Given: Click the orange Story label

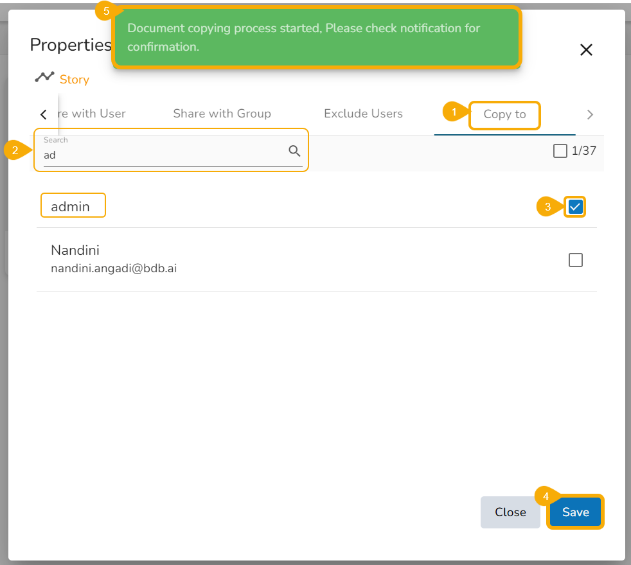Looking at the screenshot, I should [75, 80].
